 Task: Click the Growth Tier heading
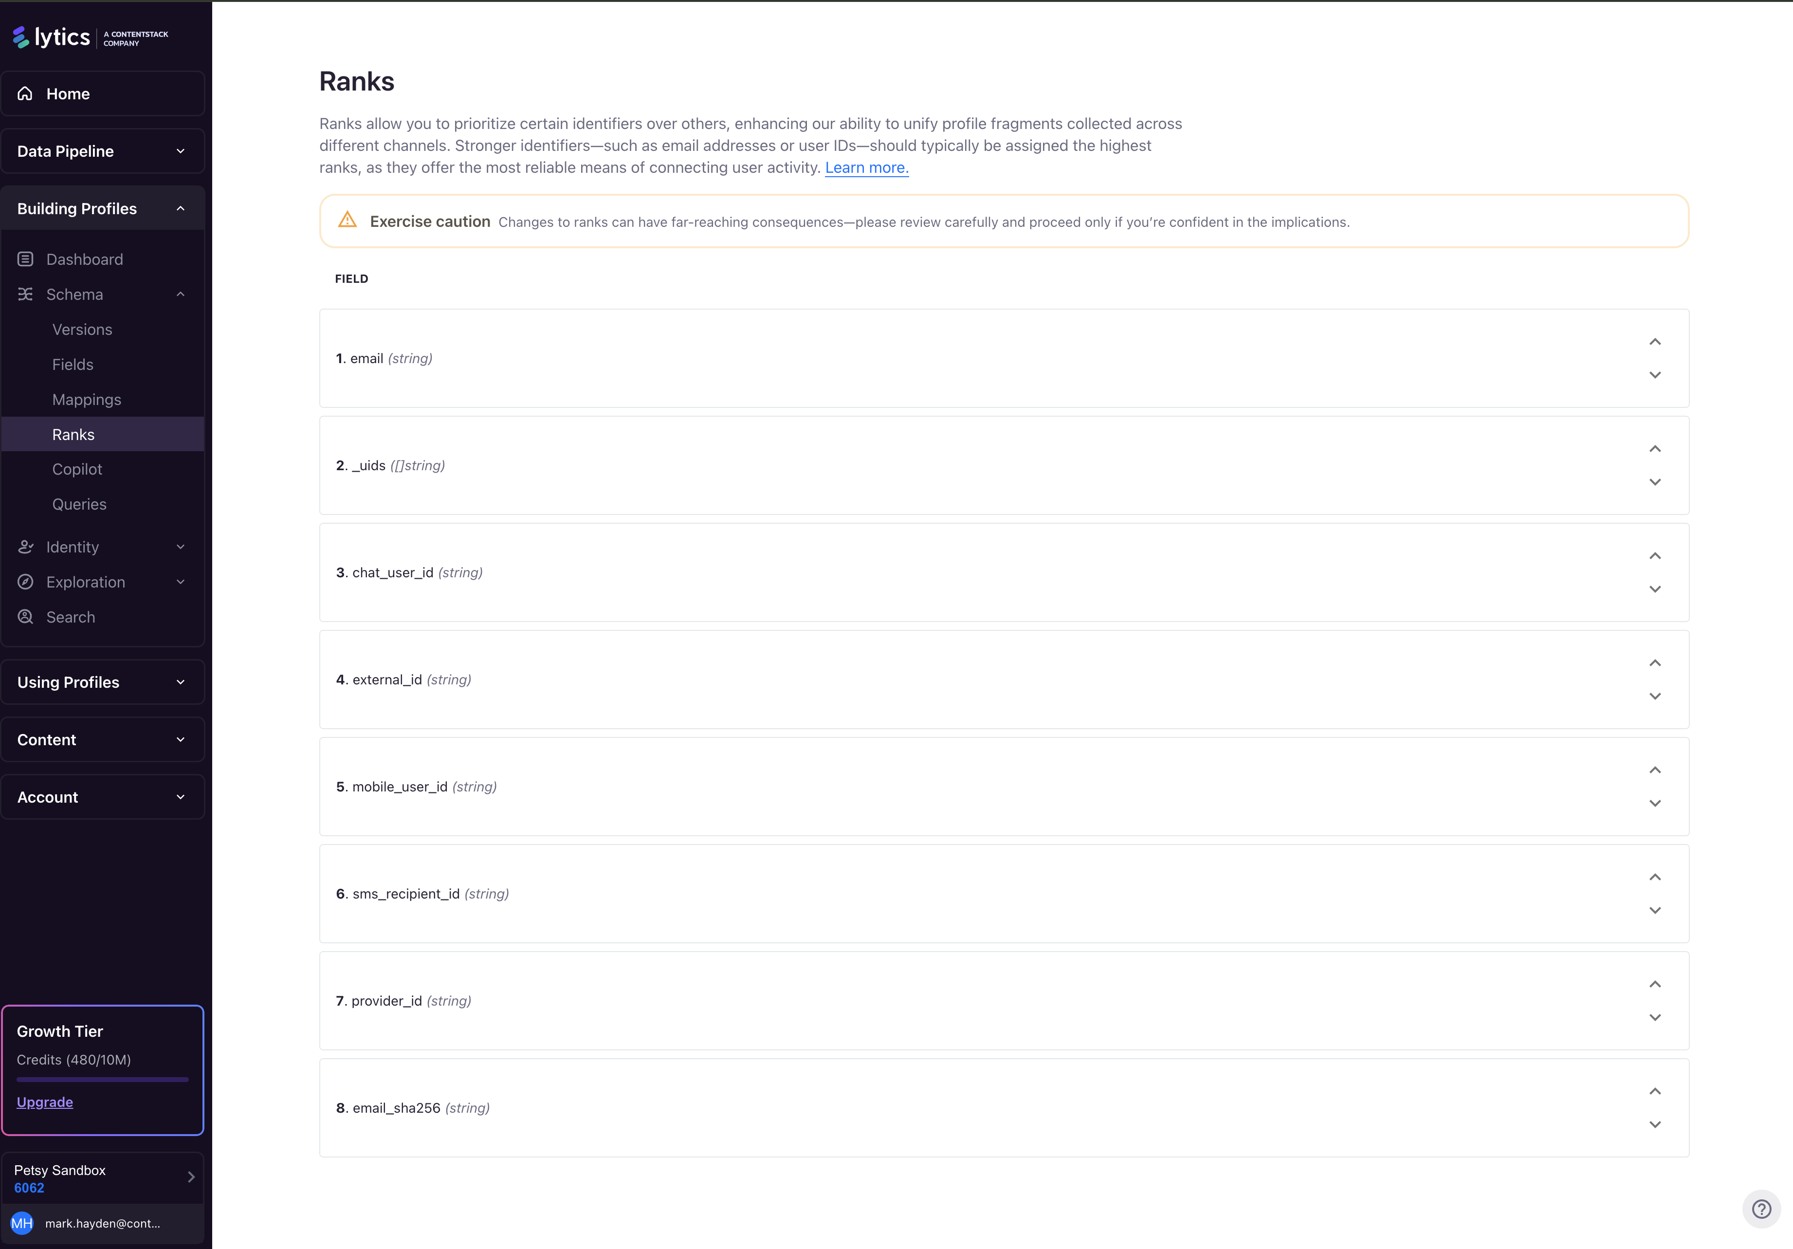coord(60,1031)
